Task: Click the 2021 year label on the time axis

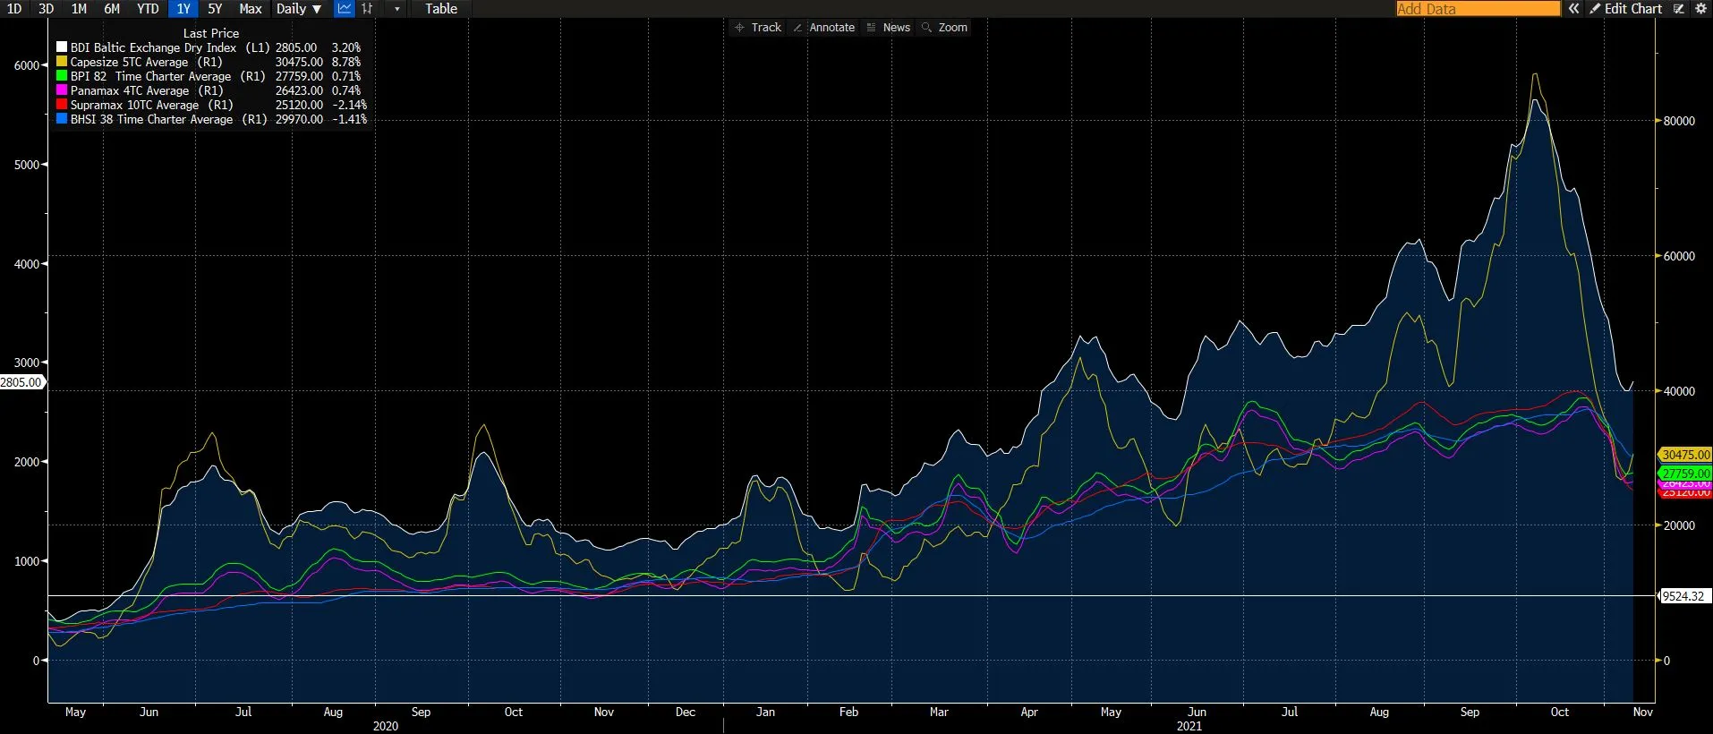Action: click(1189, 726)
